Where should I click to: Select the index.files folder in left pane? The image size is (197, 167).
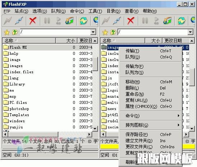(48, 72)
